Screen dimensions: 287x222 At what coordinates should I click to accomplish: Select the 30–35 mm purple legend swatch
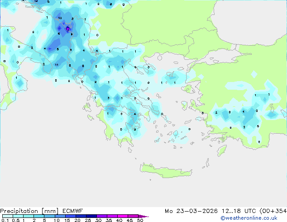point(101,216)
